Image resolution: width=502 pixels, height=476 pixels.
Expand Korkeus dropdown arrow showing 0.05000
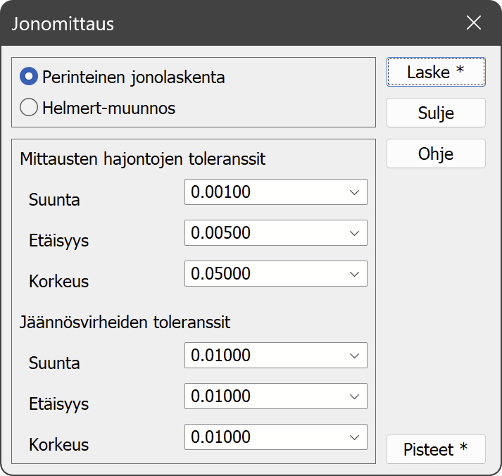pos(354,274)
